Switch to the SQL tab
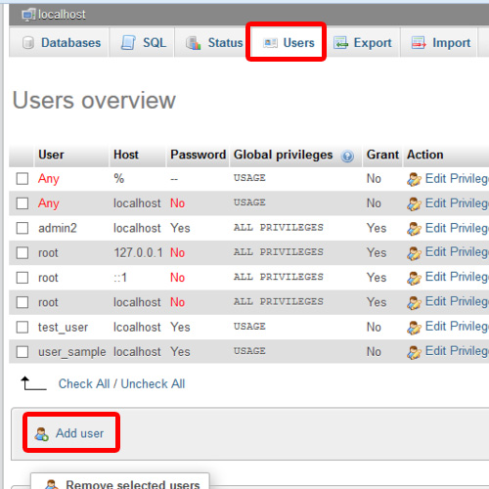Screen dimensions: 489x489 pos(142,43)
